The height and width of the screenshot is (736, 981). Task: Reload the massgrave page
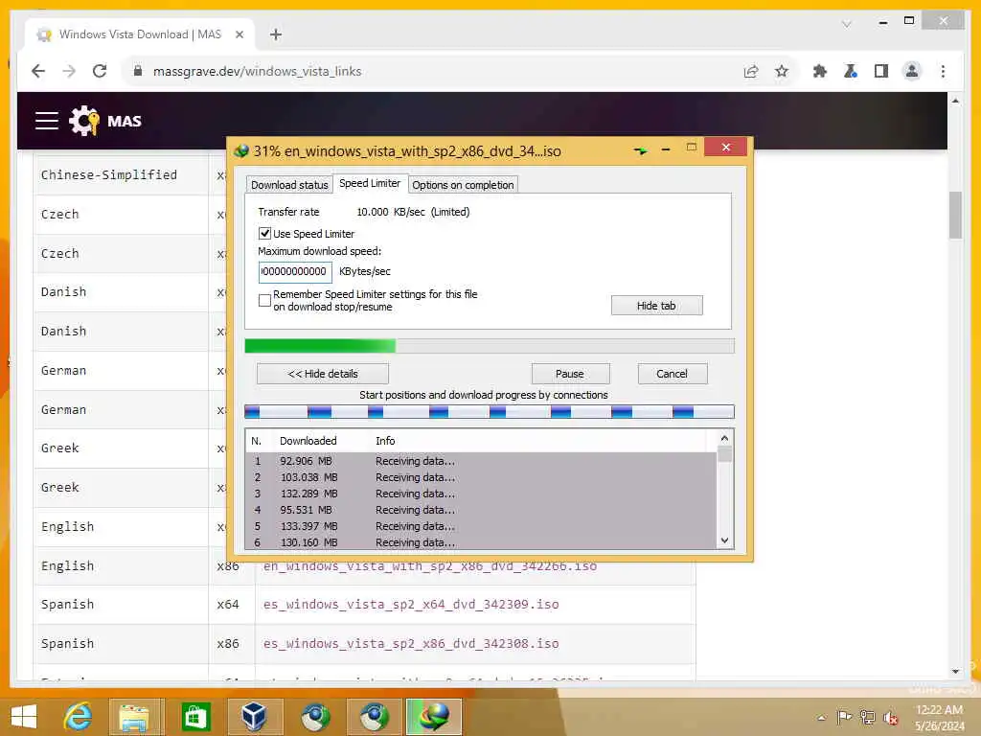coord(100,71)
